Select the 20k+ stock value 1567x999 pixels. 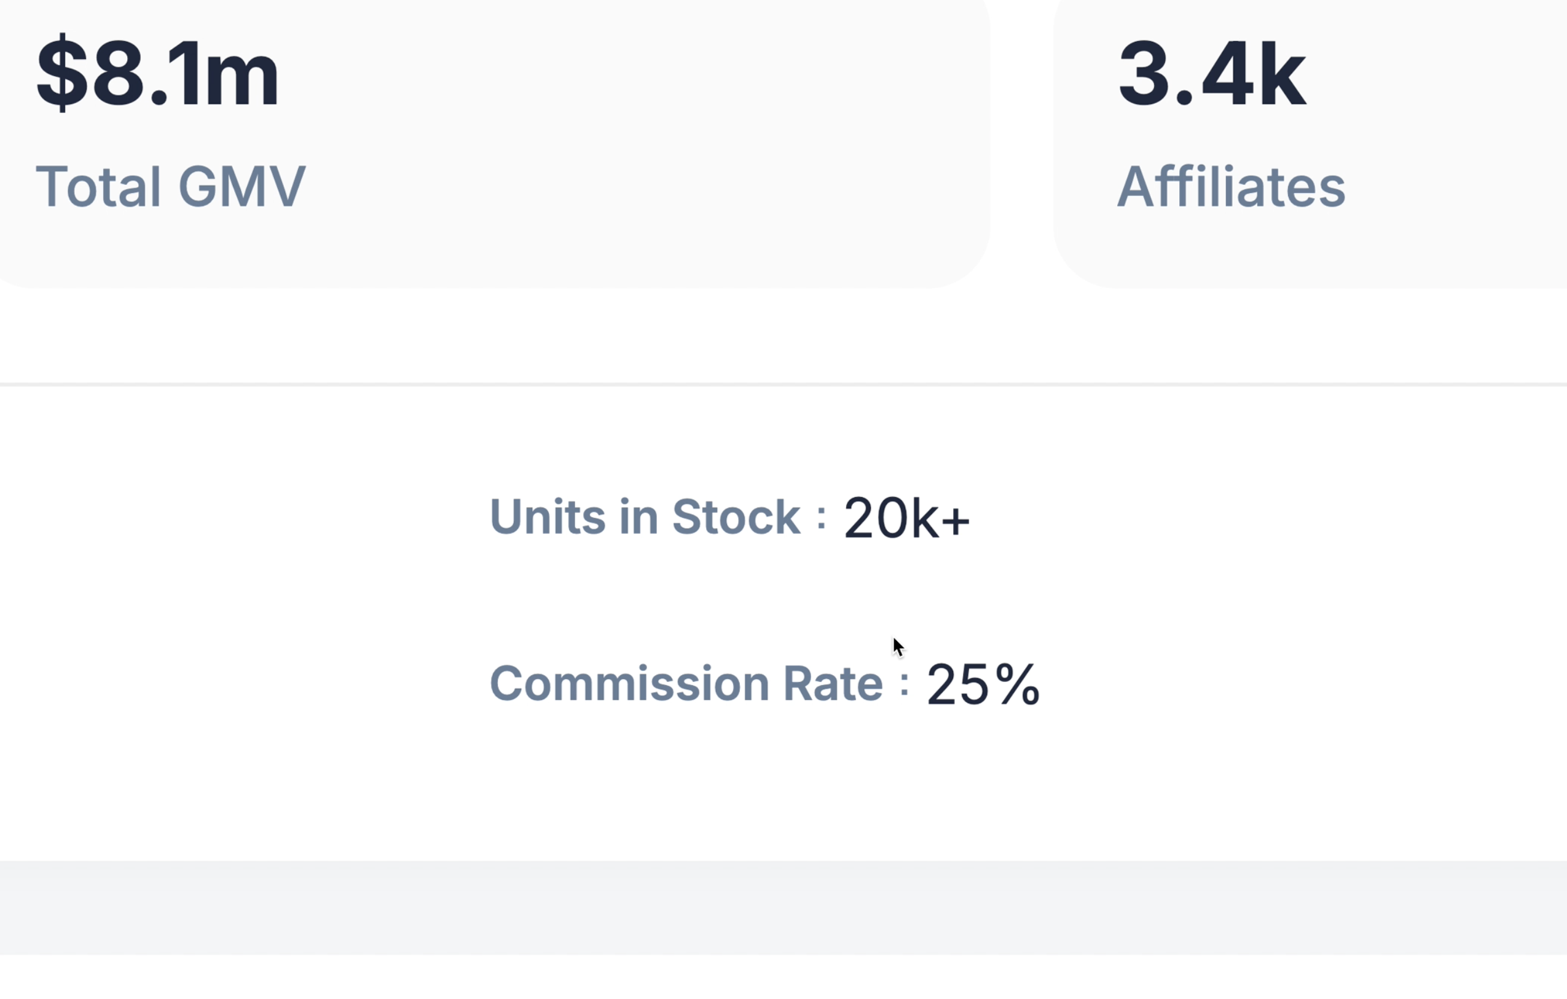tap(906, 519)
